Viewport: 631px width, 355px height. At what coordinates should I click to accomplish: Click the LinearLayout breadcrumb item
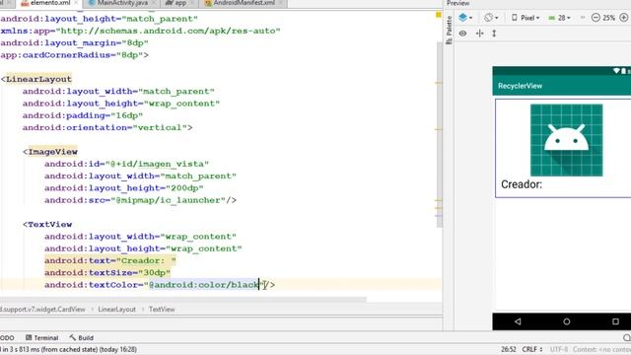(x=116, y=309)
